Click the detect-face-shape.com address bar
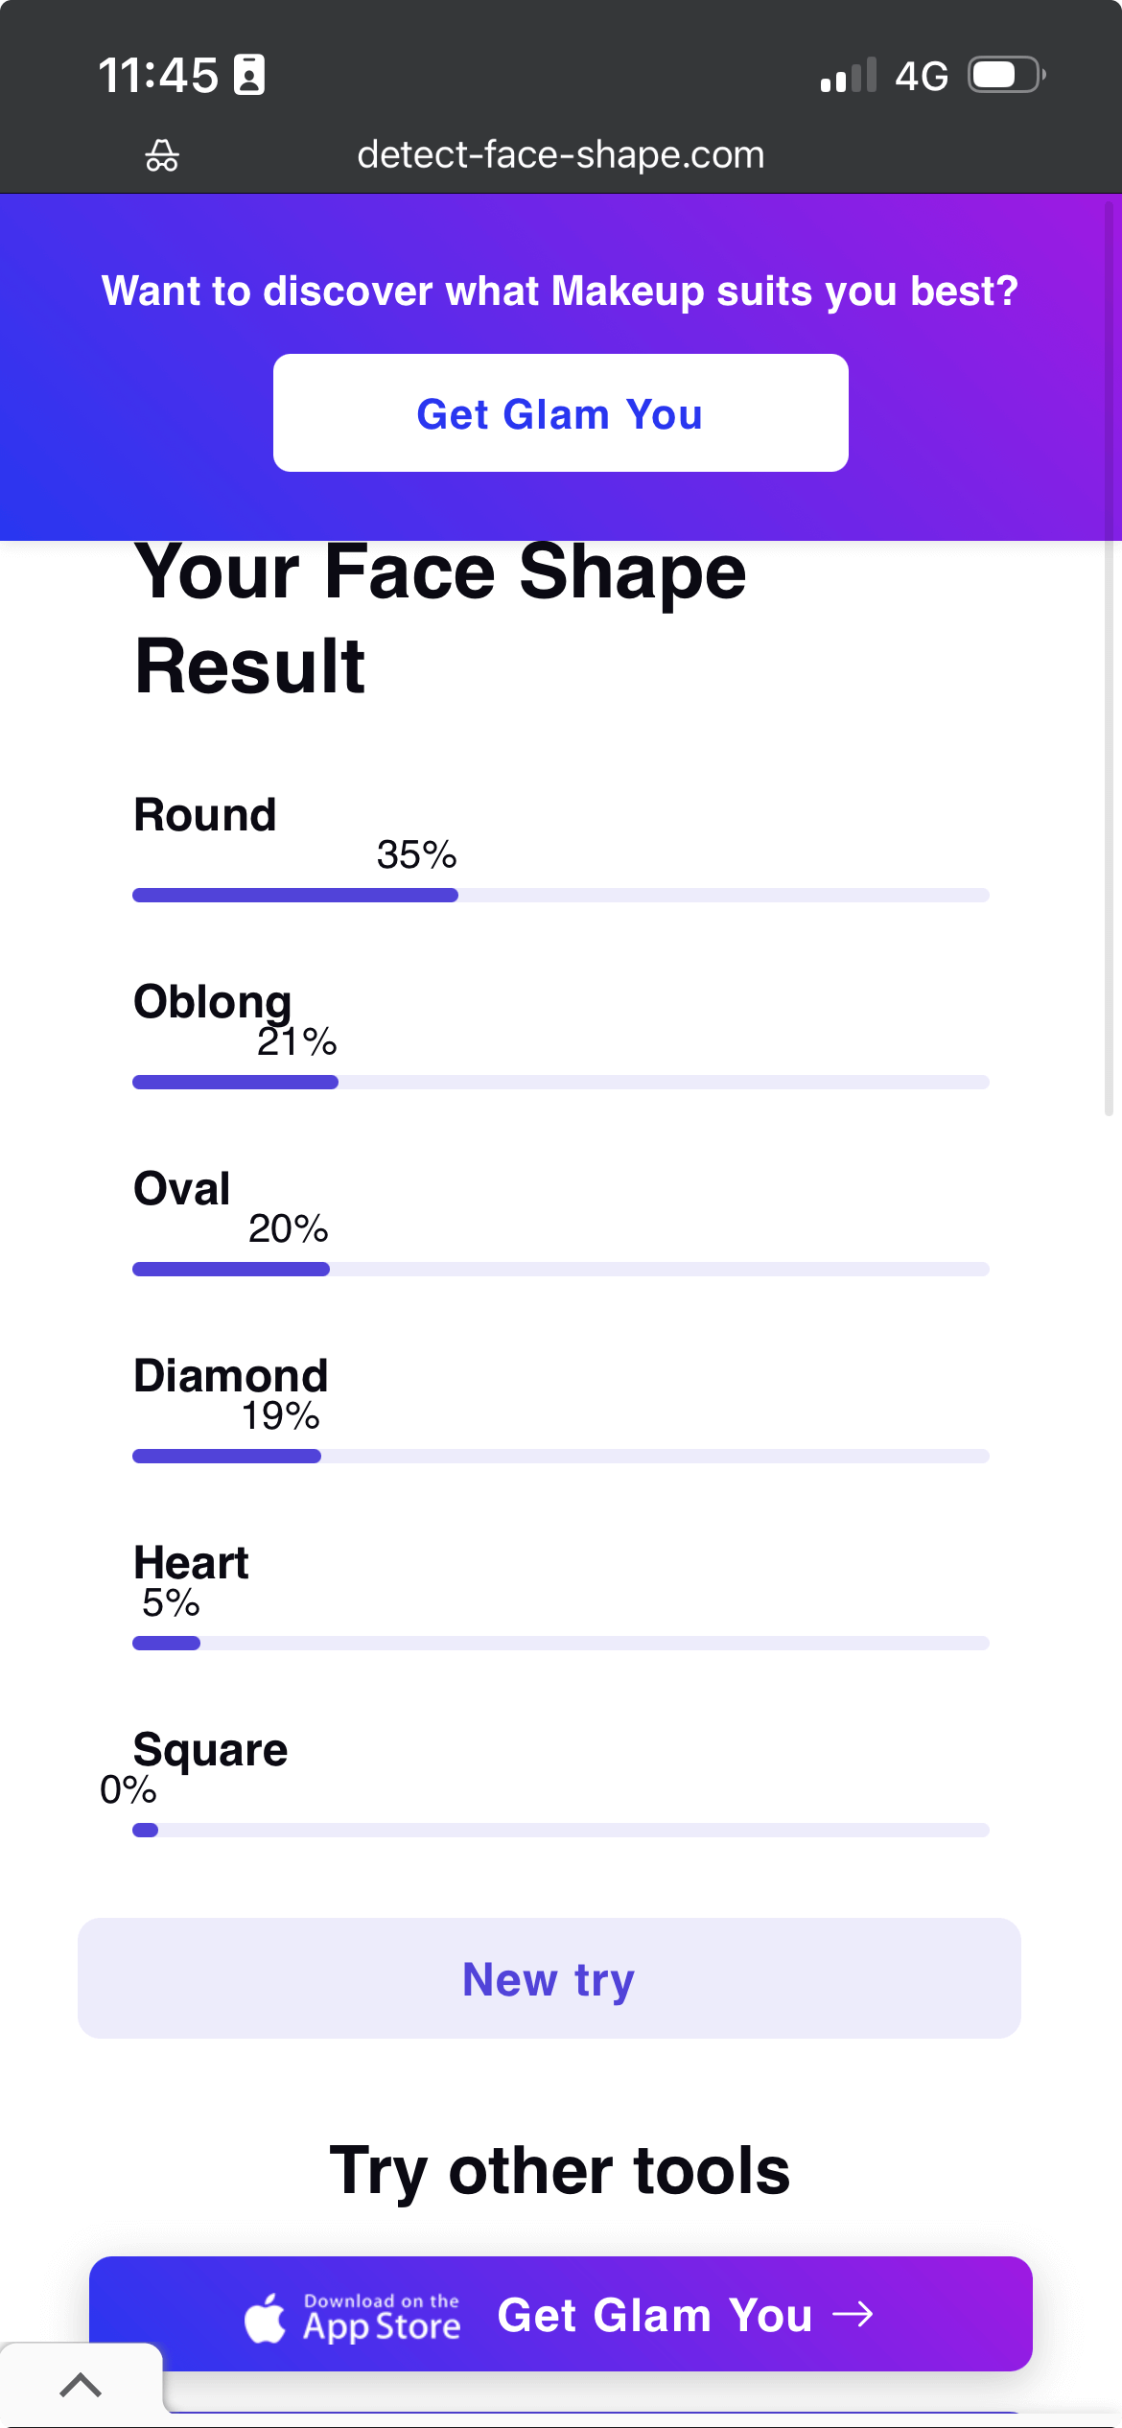 (560, 154)
